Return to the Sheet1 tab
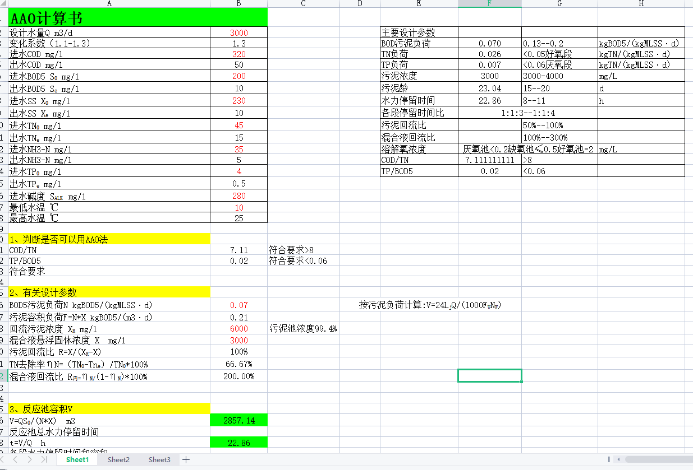 [77, 459]
